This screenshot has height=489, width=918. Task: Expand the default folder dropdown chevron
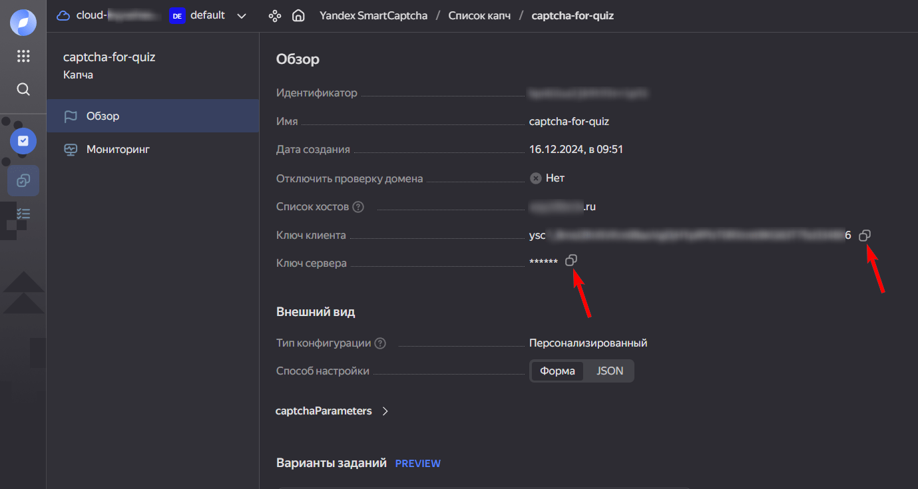click(x=241, y=15)
